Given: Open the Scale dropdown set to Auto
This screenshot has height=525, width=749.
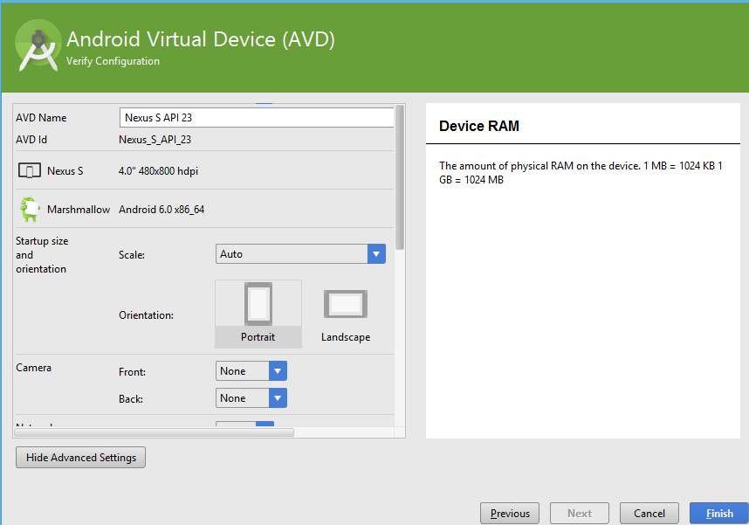Looking at the screenshot, I should [x=300, y=254].
